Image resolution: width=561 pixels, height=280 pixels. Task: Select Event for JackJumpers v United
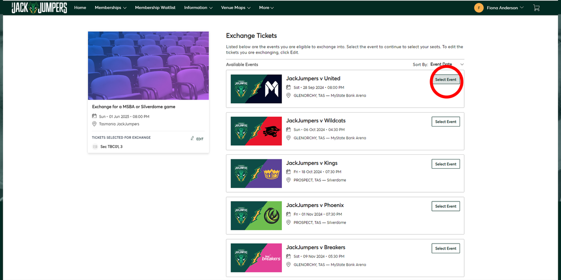(446, 79)
